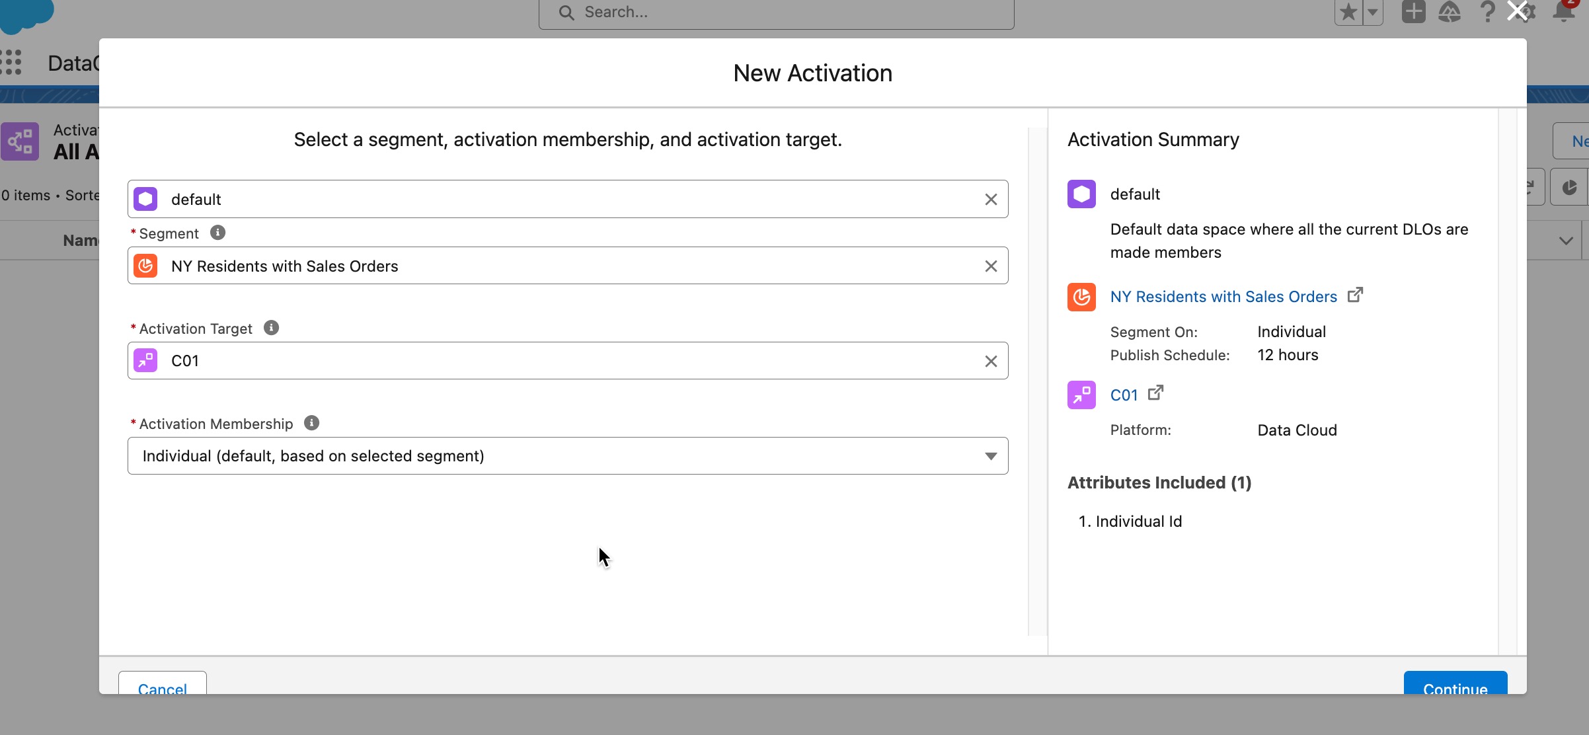
Task: Click activation target icon in summary
Action: tap(1081, 395)
